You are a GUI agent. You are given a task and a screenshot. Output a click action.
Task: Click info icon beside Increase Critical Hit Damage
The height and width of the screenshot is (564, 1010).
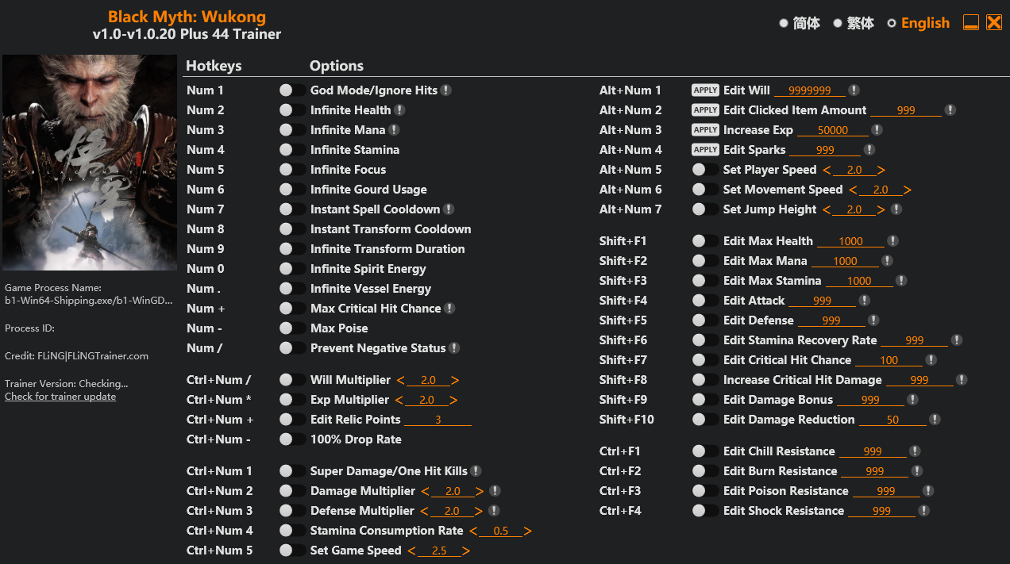click(x=962, y=380)
